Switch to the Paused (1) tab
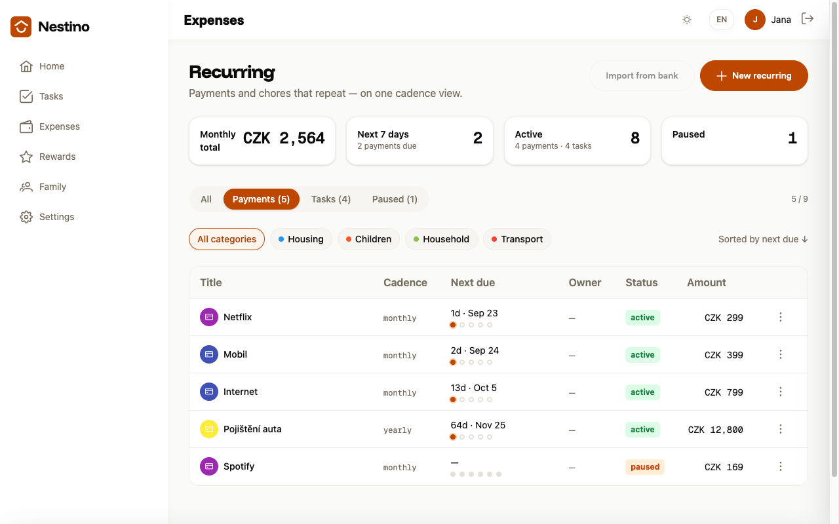The image size is (839, 524). pos(395,199)
